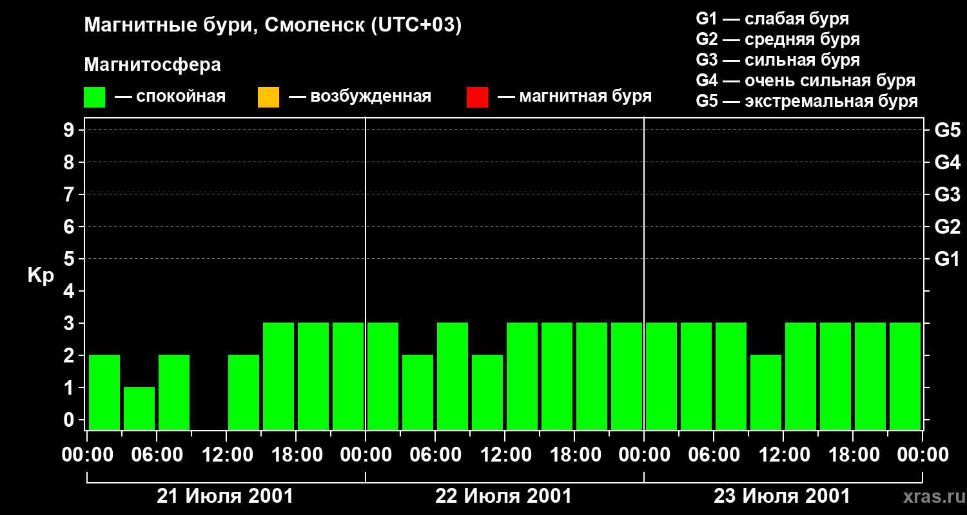Click the 09:00–12:00 bar on 22 Июля
This screenshot has width=967, height=515.
coord(487,392)
